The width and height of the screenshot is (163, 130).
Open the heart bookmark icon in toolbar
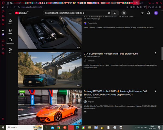pyautogui.click(x=144, y=7)
